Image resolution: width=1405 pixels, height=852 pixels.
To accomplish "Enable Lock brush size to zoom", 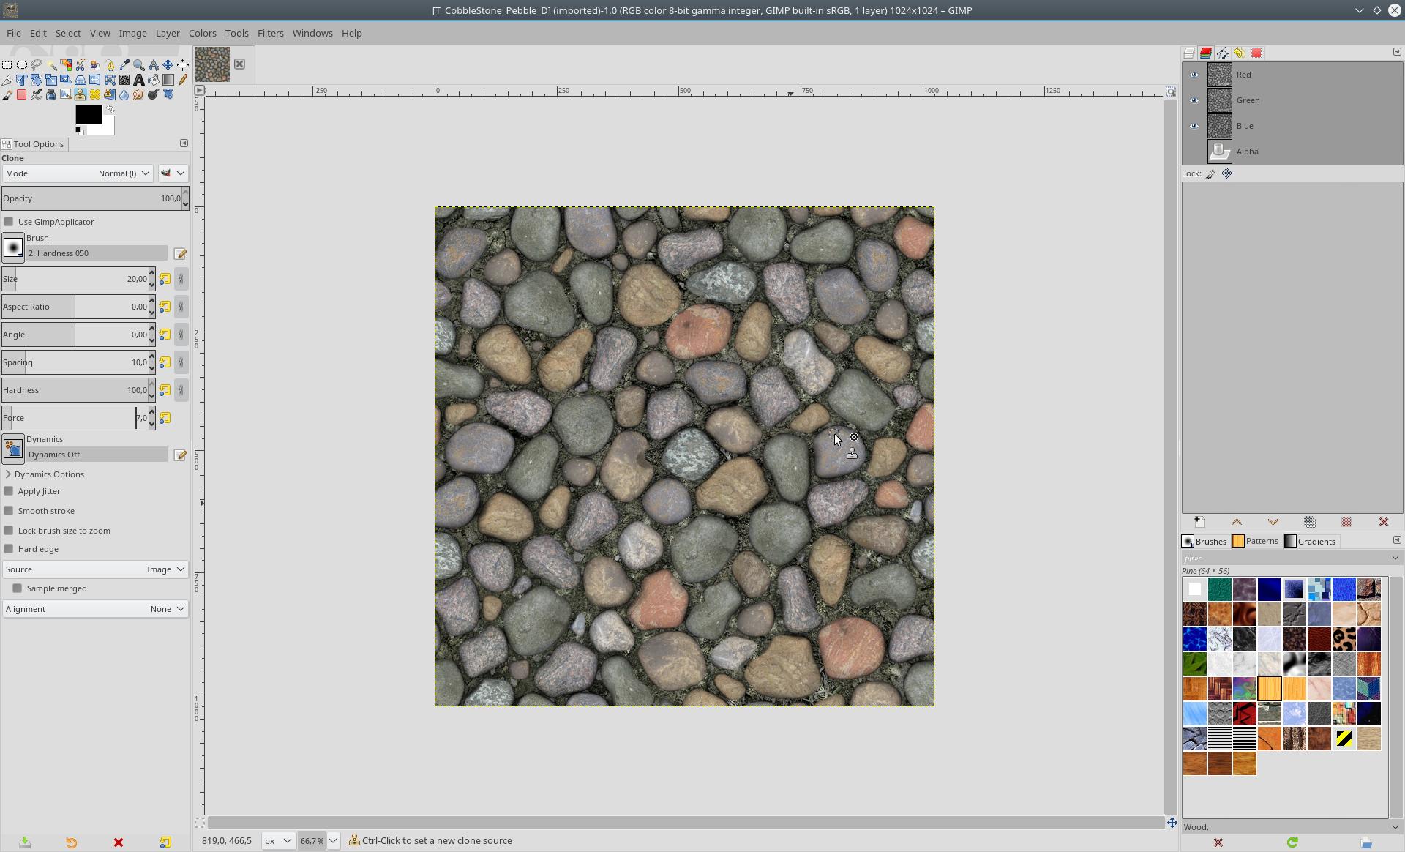I will 9,531.
